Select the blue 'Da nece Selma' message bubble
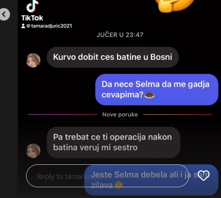 click(157, 90)
